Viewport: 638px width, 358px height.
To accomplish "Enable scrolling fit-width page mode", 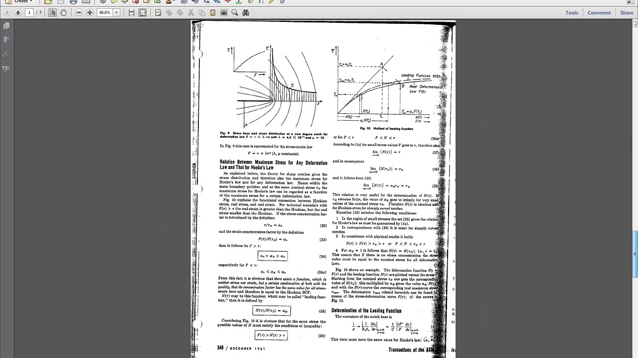I will [132, 12].
